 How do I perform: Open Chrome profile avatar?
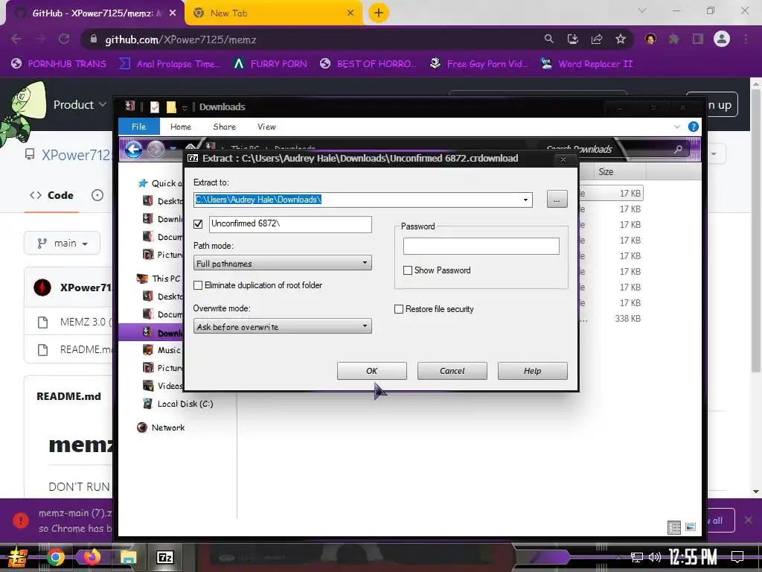click(x=722, y=39)
